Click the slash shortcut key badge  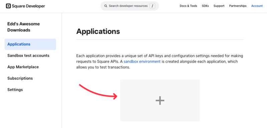(152, 6)
